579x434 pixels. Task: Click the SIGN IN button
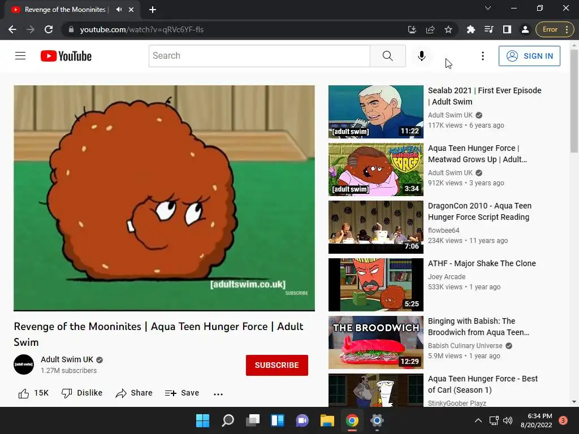click(529, 56)
